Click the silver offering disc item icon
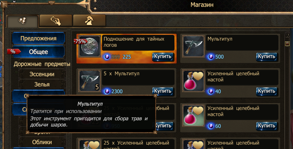Image resolution: width=293 pixels, height=149 pixels. [x=90, y=46]
